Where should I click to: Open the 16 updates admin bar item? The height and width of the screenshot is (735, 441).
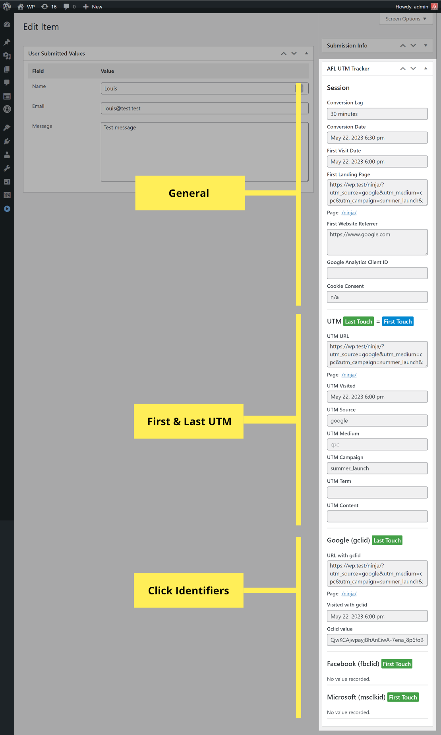click(x=49, y=7)
